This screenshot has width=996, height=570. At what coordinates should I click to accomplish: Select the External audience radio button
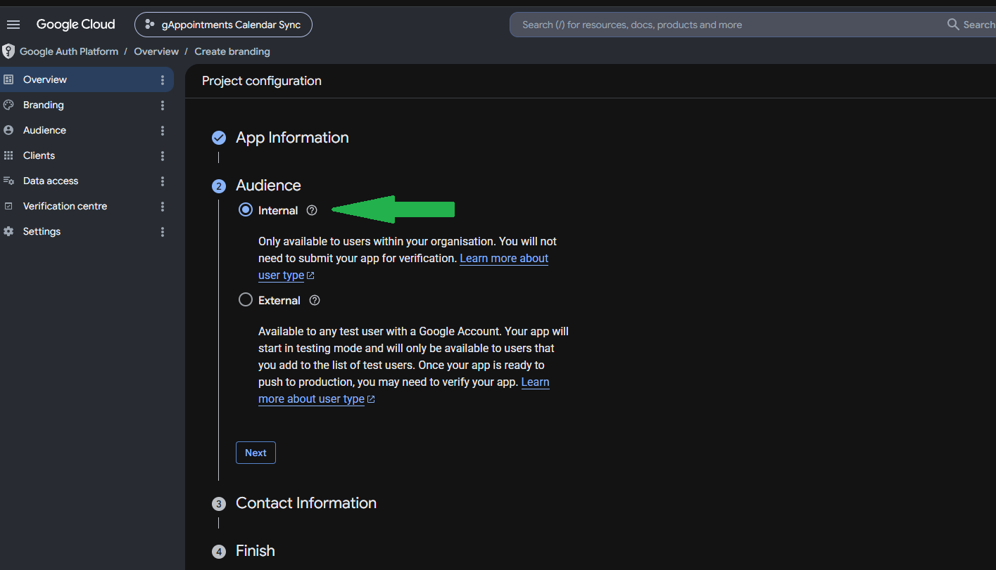coord(245,299)
